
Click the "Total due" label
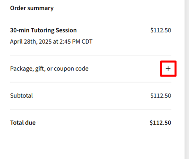(23, 123)
